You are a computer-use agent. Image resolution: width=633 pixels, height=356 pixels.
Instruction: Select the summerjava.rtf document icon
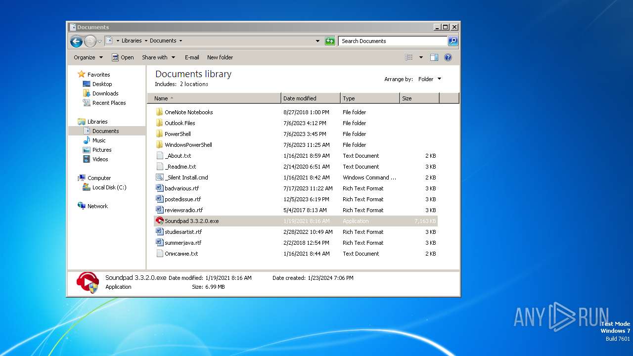click(x=159, y=243)
